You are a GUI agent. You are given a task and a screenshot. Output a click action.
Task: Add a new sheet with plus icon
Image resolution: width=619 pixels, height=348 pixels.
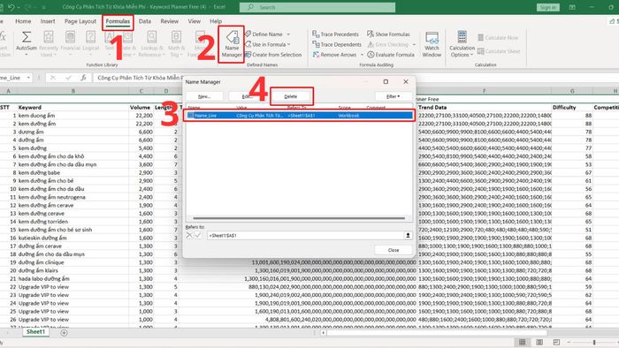pyautogui.click(x=64, y=333)
